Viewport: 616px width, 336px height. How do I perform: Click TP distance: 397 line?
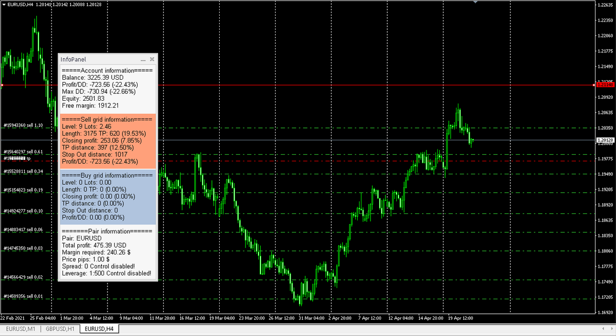98,147
